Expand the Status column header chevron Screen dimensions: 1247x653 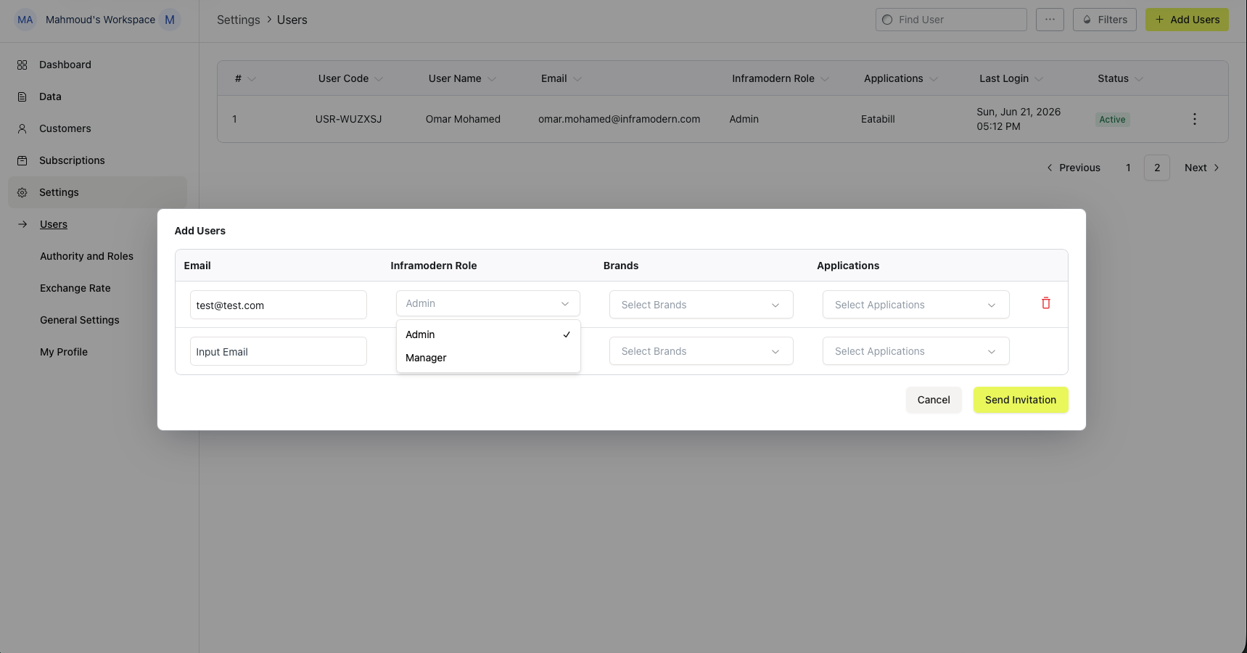[x=1139, y=79]
